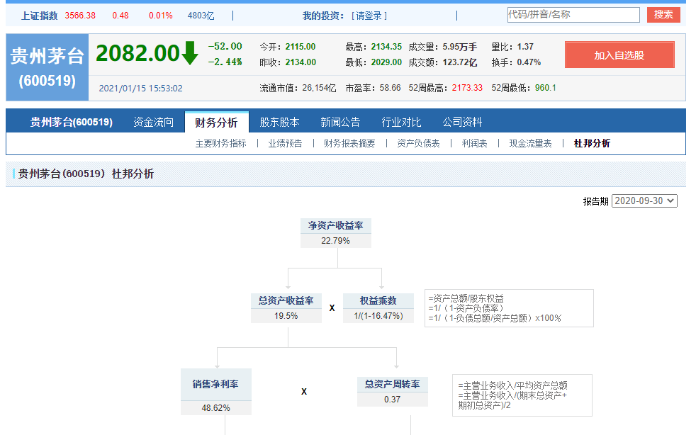Click the 换手 0.47% value
The height and width of the screenshot is (435, 696).
pyautogui.click(x=529, y=62)
